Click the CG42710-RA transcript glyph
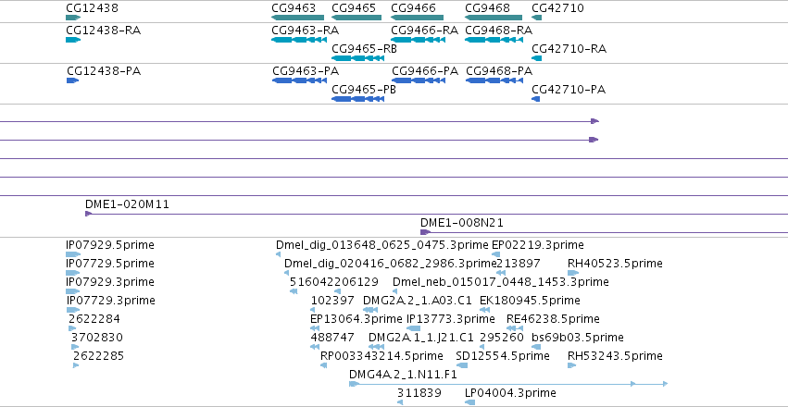 tap(537, 58)
